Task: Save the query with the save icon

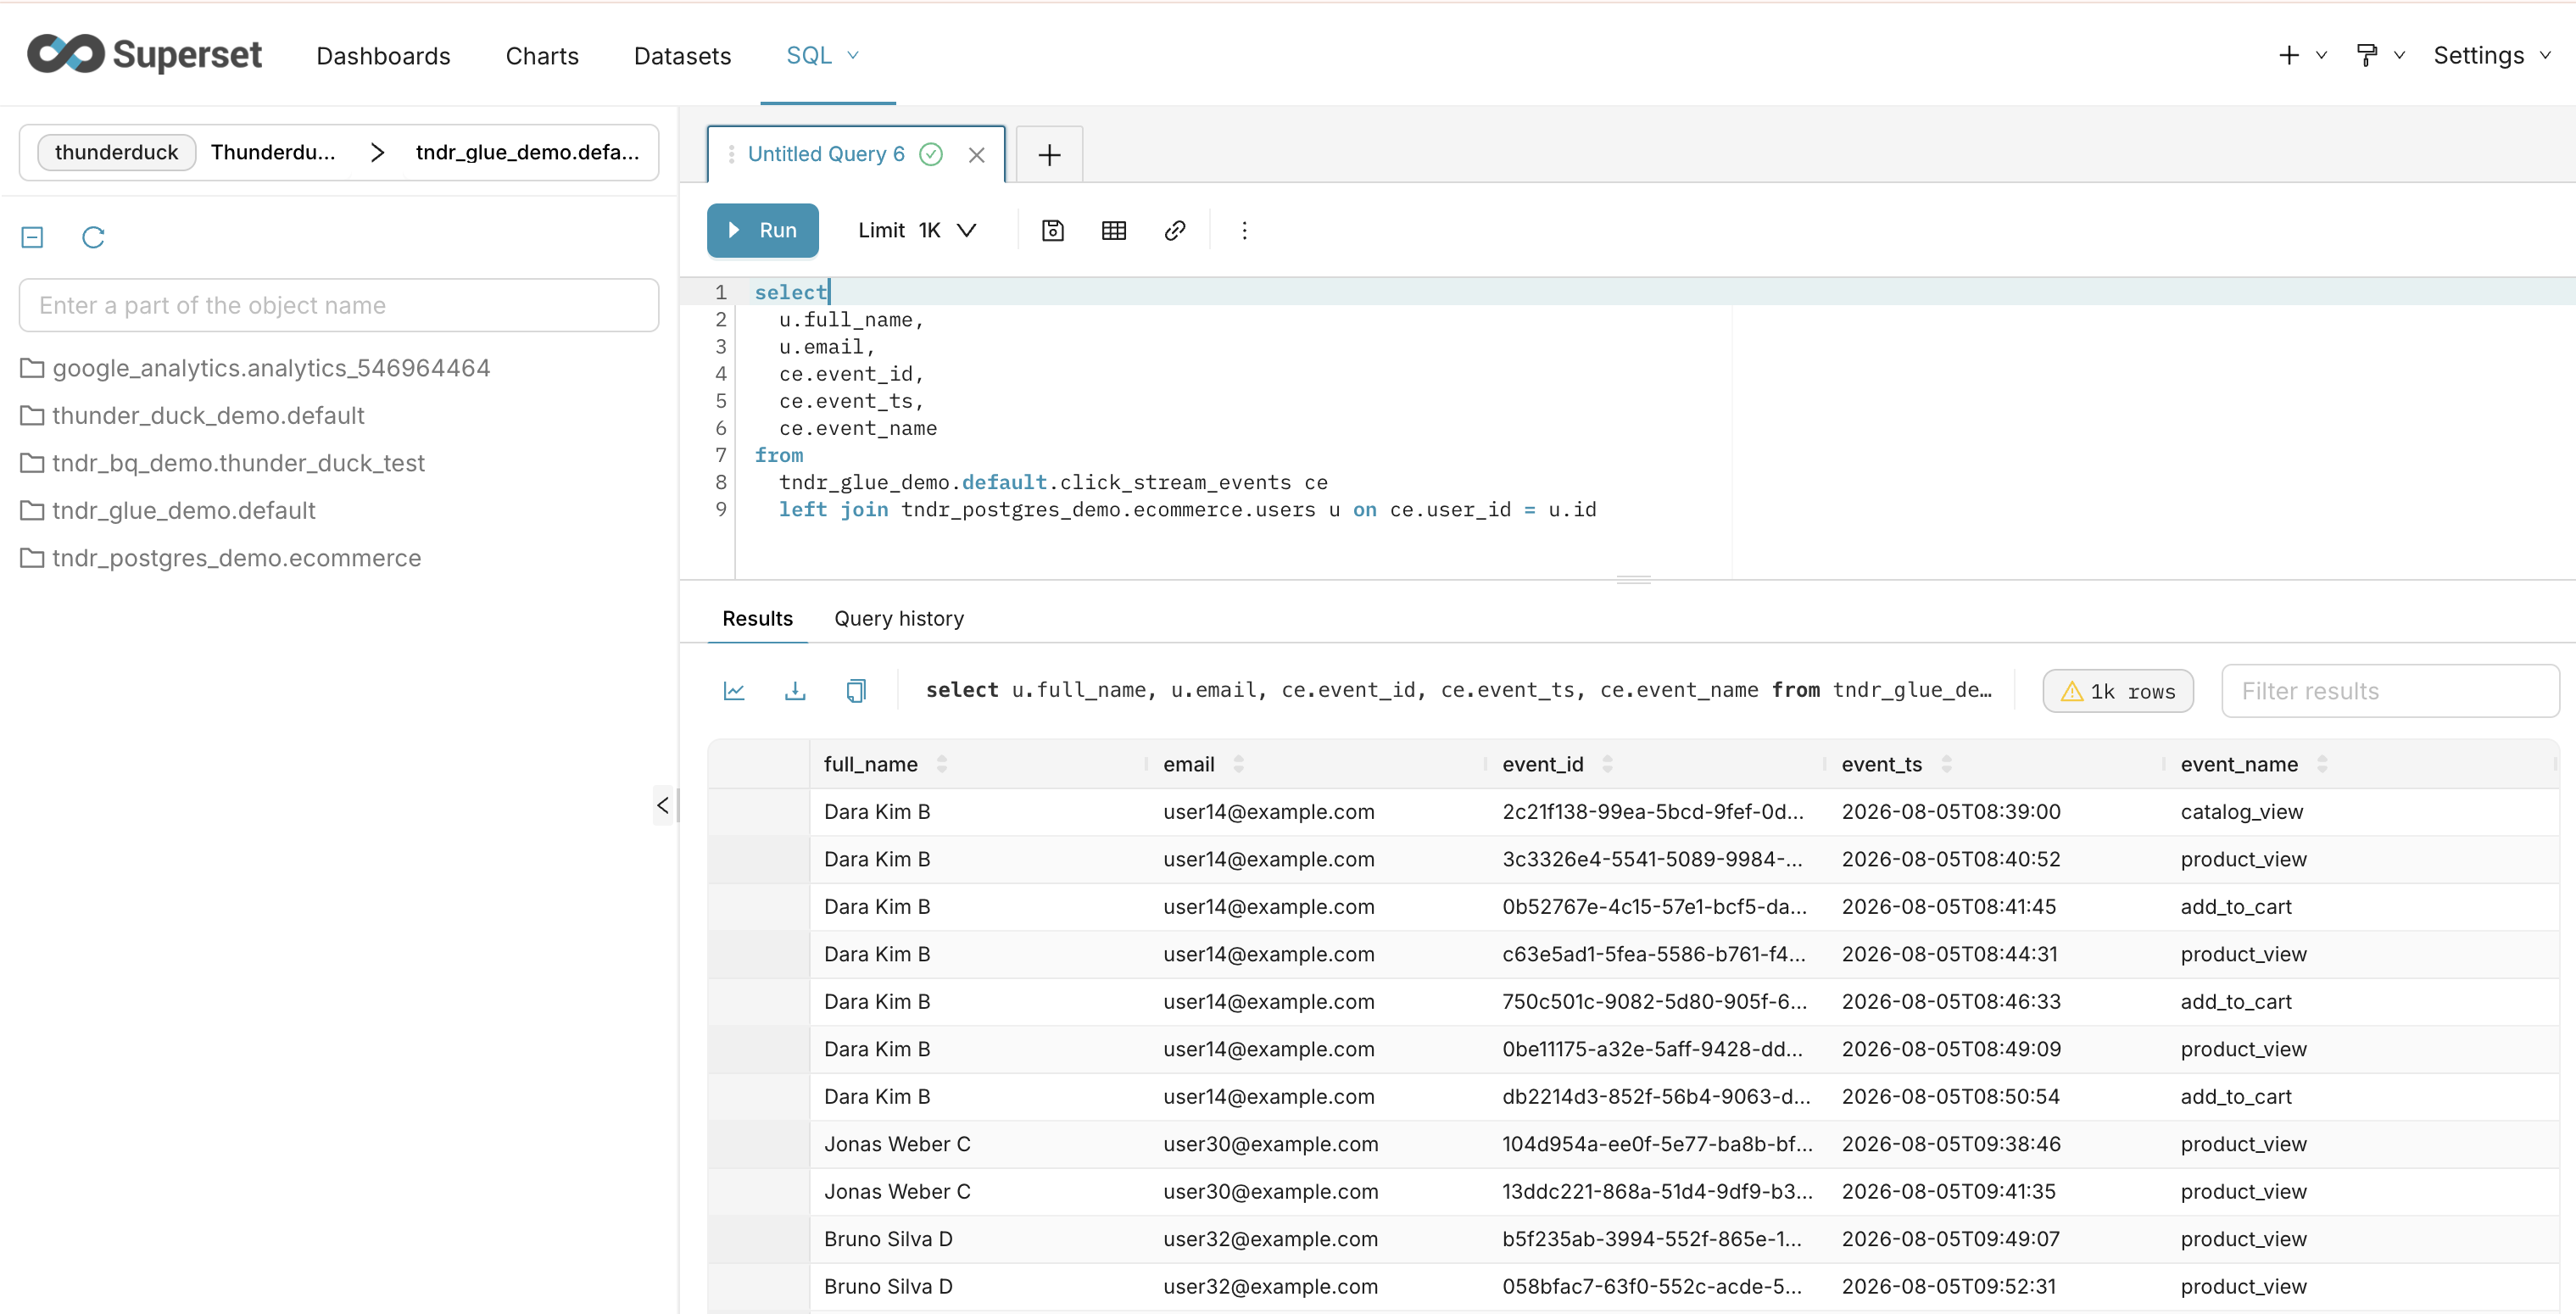Action: click(1052, 231)
